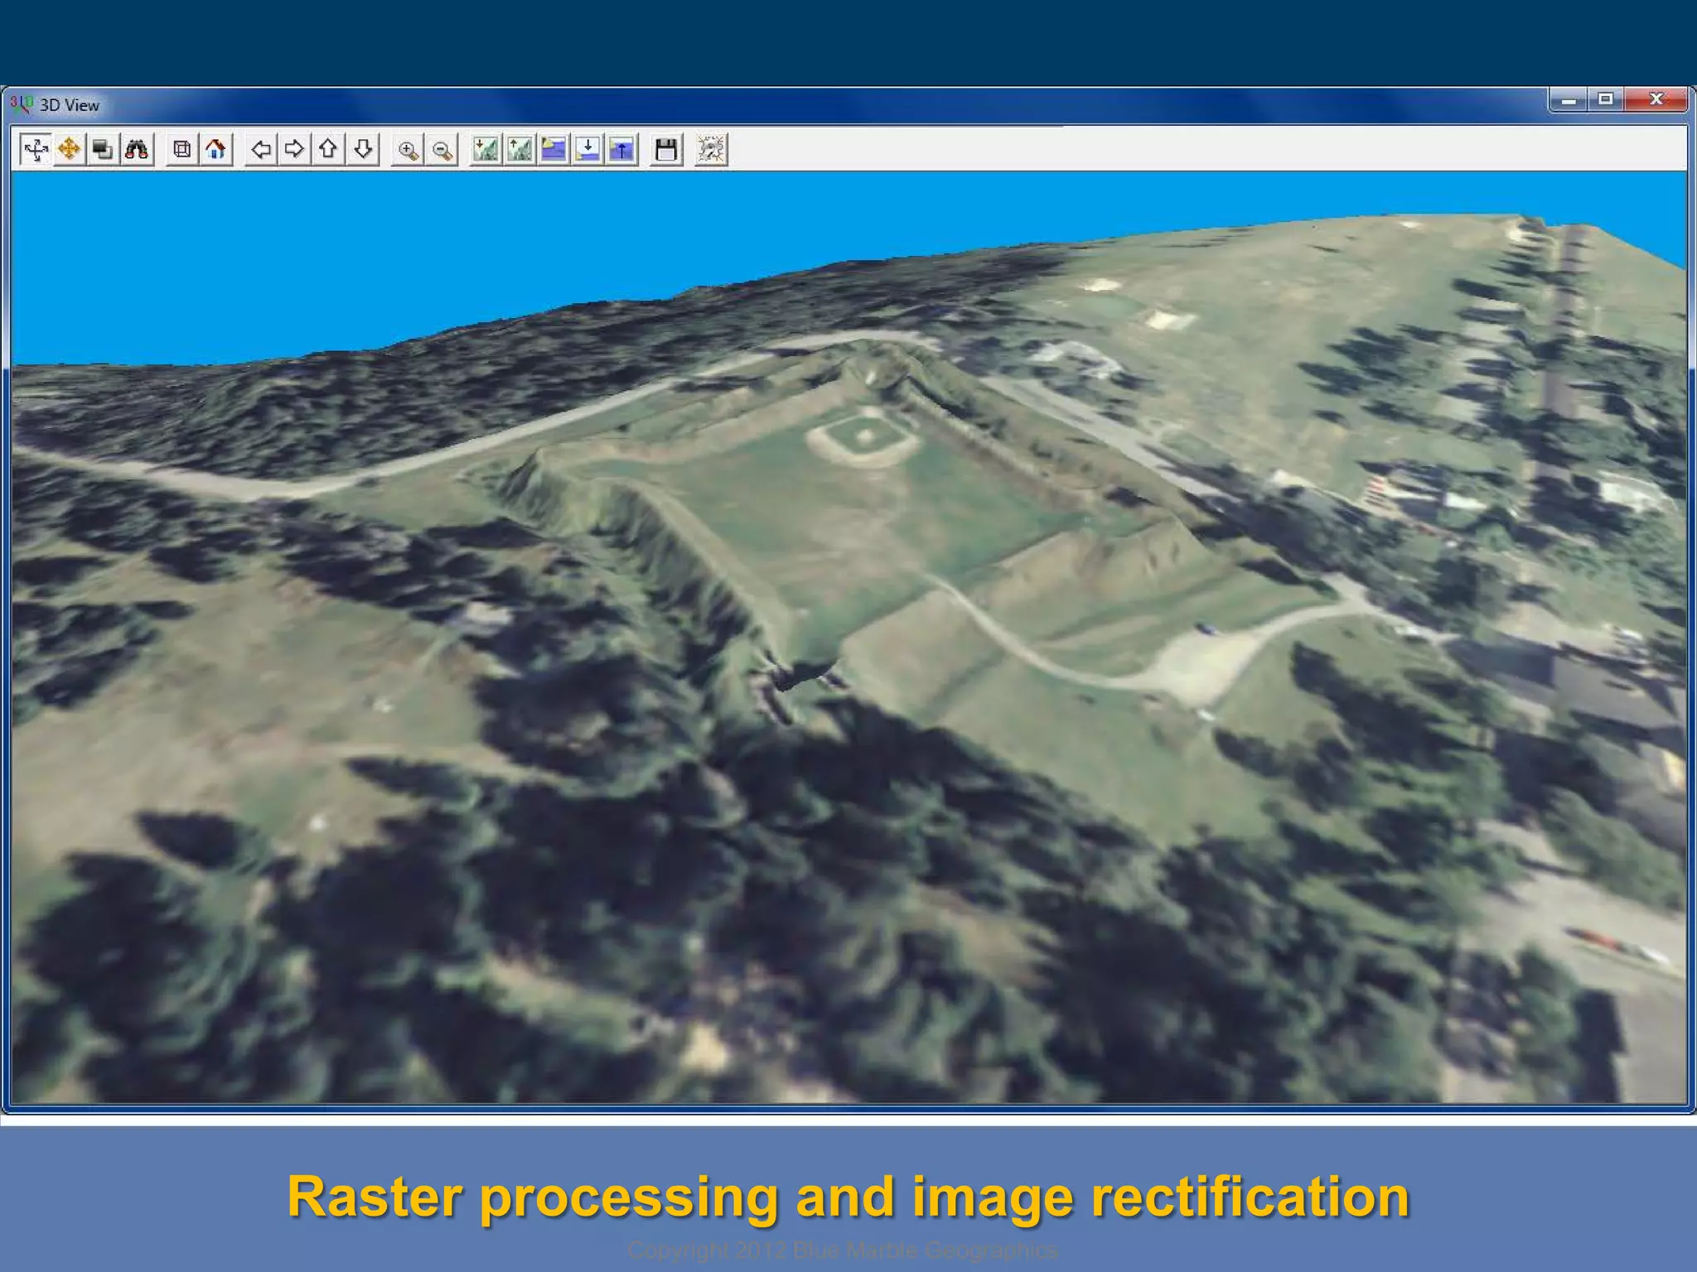Maximize the 3D View window
This screenshot has width=1697, height=1272.
point(1606,100)
